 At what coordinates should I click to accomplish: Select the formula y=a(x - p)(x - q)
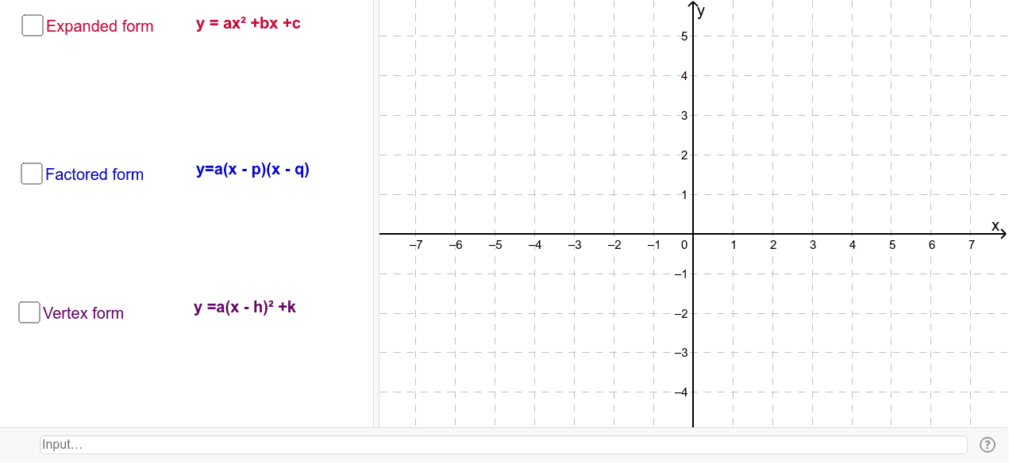(252, 170)
